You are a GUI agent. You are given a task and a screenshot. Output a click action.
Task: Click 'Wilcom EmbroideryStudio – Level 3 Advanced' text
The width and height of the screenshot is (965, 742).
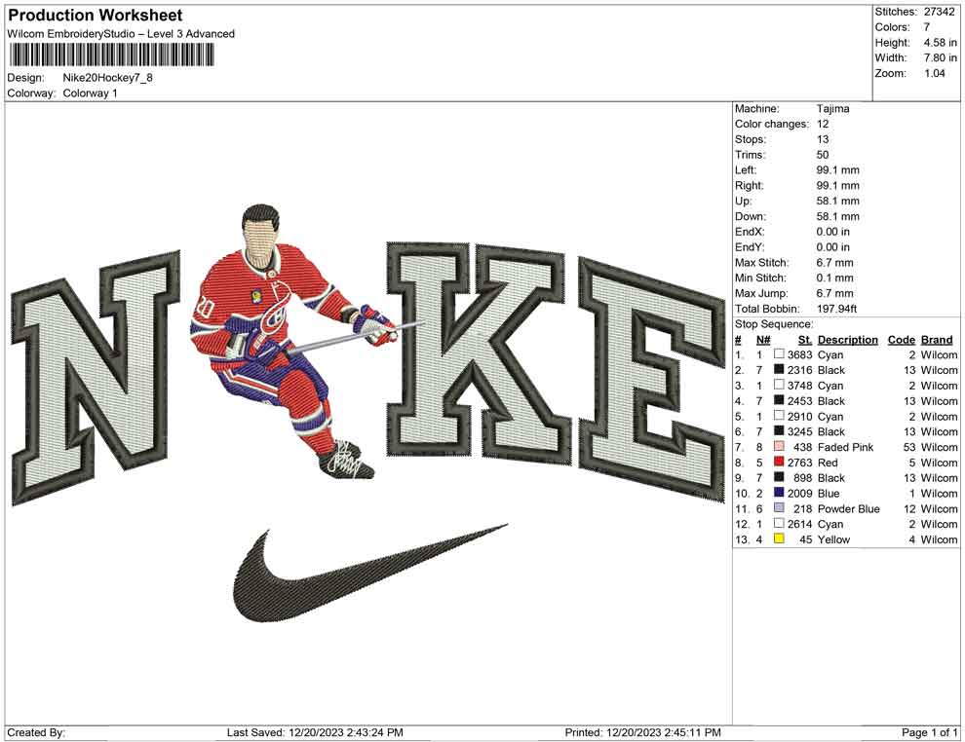coord(121,34)
